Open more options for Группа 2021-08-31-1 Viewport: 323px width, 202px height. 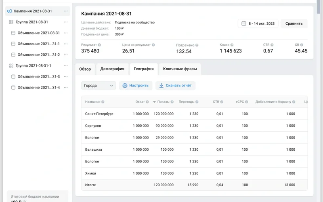coord(66,66)
